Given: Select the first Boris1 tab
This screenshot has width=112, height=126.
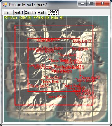Looking at the screenshot, I should (19, 13).
